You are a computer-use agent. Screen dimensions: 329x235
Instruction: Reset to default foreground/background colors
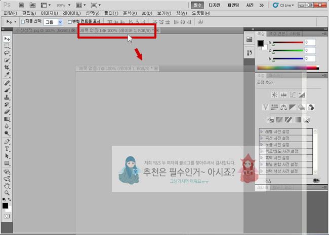[4, 199]
